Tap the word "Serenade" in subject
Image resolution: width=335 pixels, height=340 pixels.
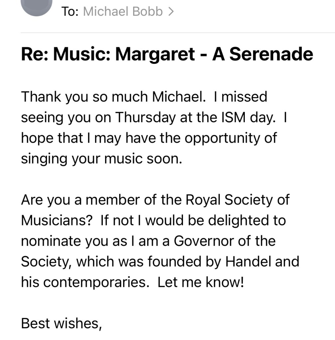(271, 55)
